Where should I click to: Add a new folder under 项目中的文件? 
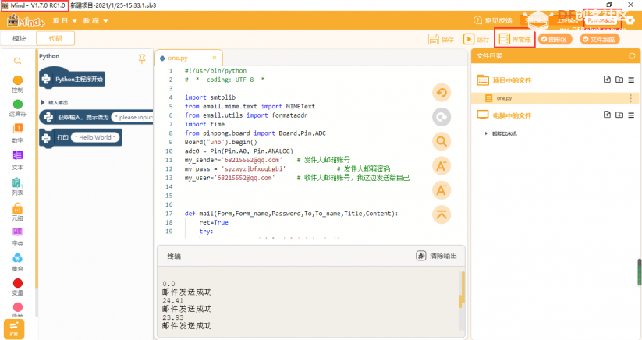pyautogui.click(x=619, y=80)
